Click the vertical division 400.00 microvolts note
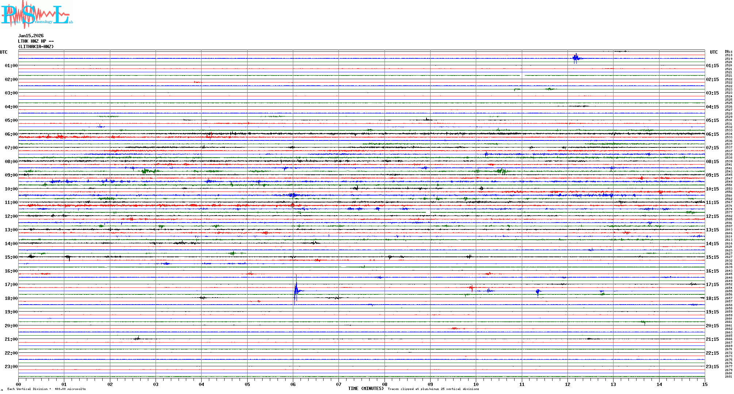 [46, 389]
